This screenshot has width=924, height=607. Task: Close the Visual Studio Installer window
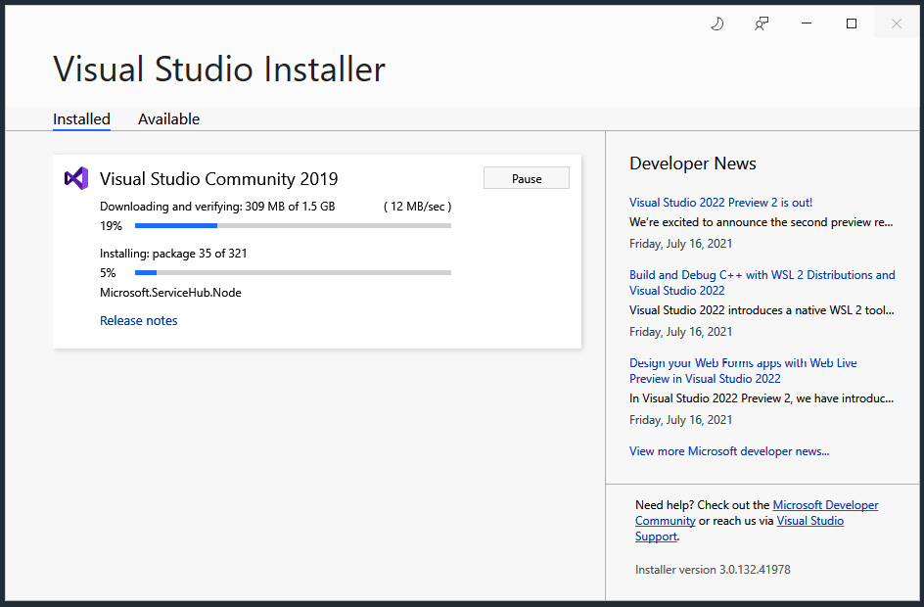point(897,23)
